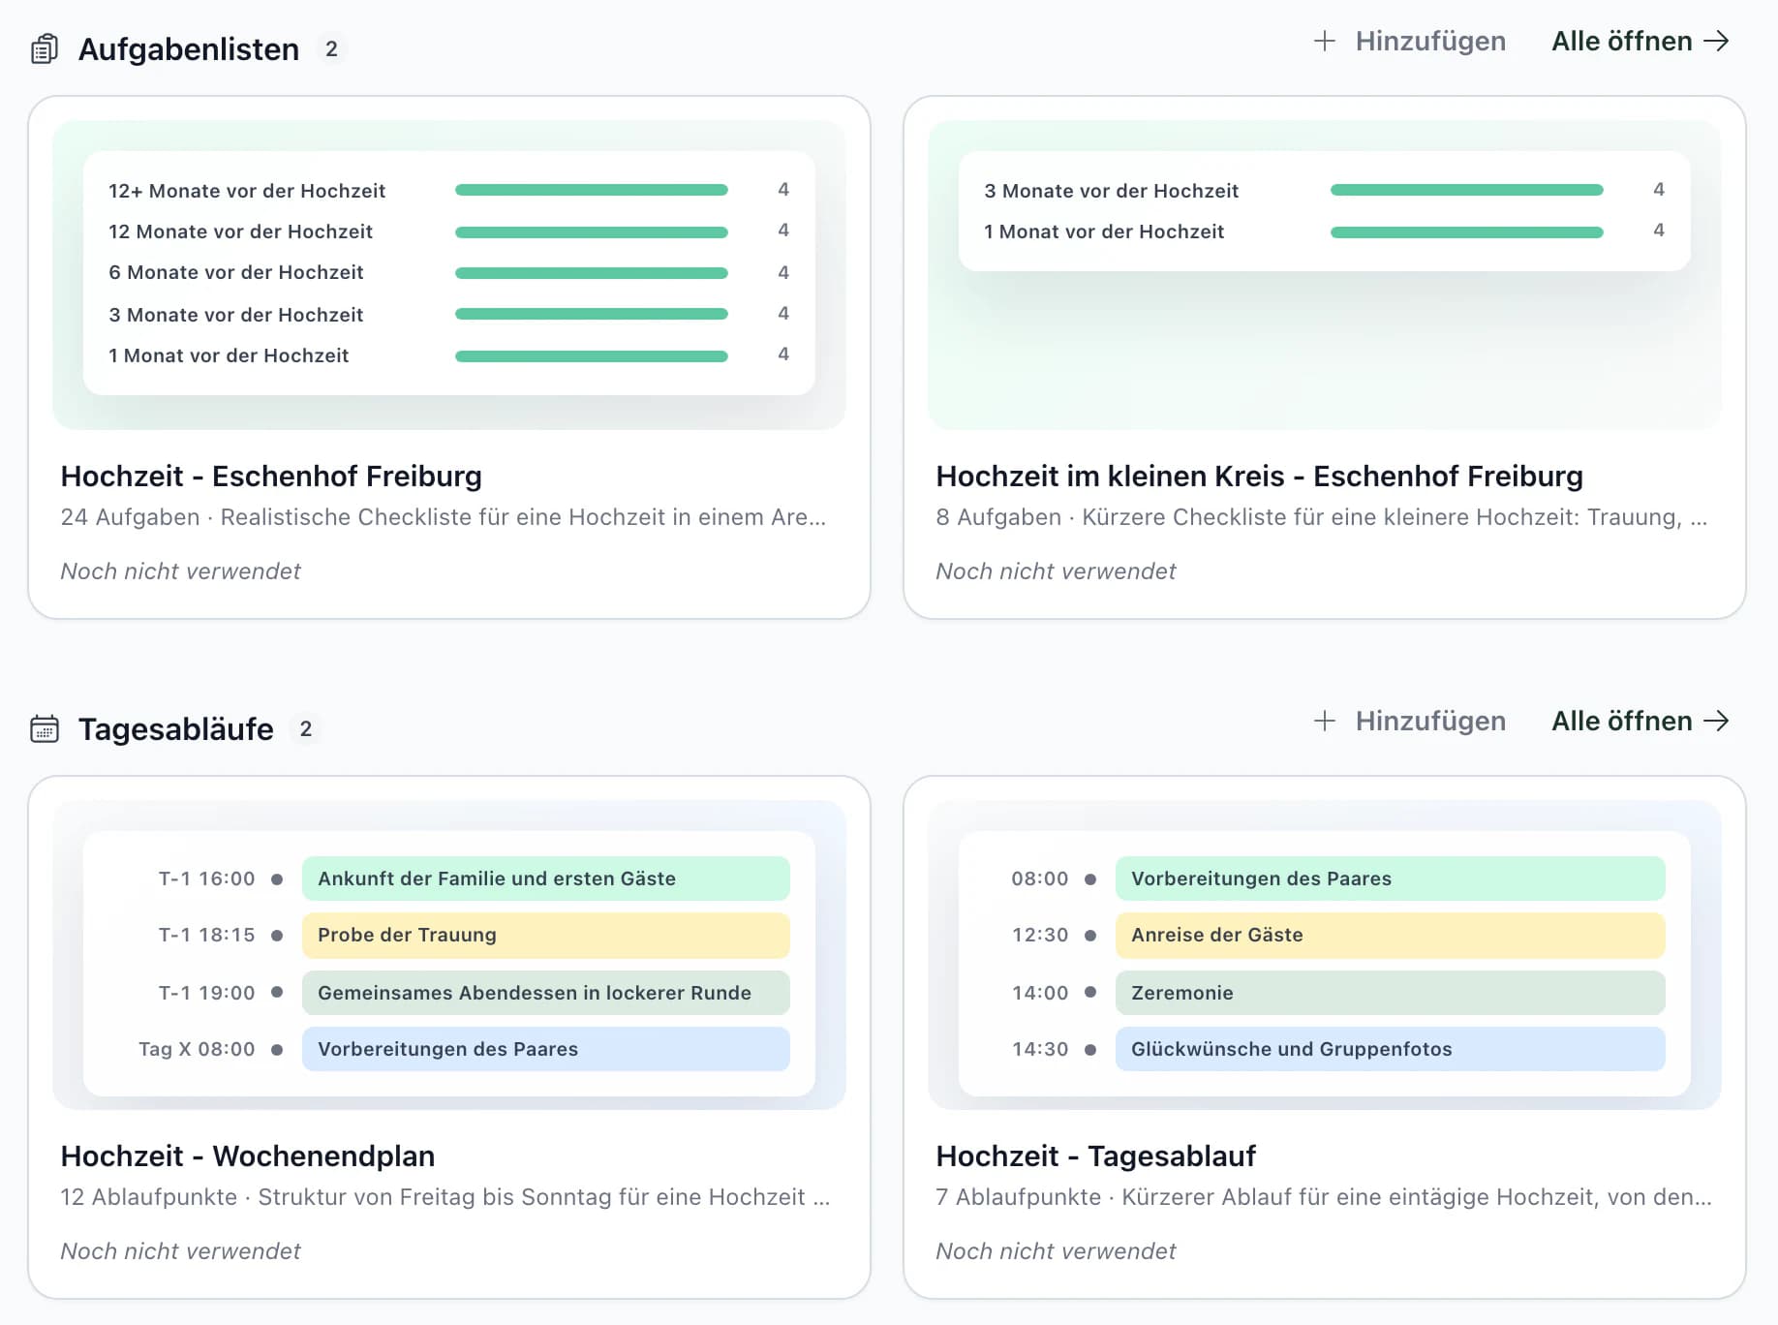Click arrow icon of Aufgabenlisten Alle öffnen
Image resolution: width=1778 pixels, height=1325 pixels.
[1716, 41]
